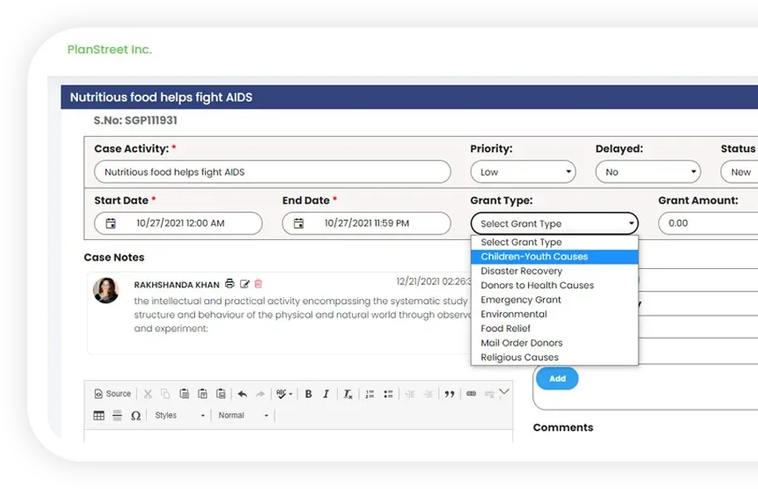Edit the case note via pencil icon
The width and height of the screenshot is (758, 489).
(245, 284)
